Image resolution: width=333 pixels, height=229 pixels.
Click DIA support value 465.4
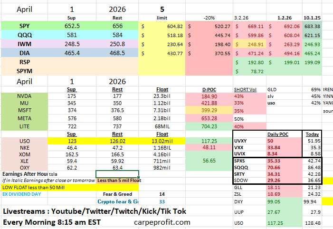[72, 53]
